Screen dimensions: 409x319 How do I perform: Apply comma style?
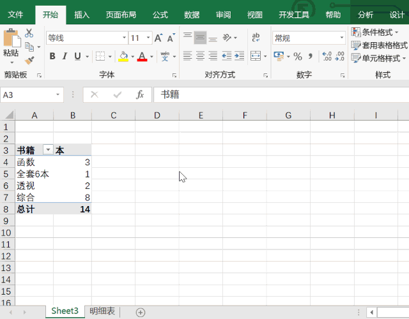(311, 56)
